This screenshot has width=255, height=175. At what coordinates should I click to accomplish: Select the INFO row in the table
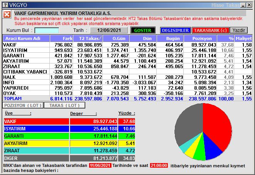pos(127,82)
